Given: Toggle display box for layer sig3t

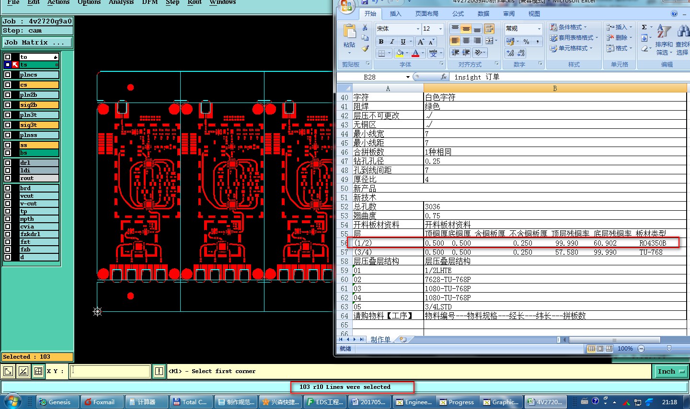Looking at the screenshot, I should [8, 125].
